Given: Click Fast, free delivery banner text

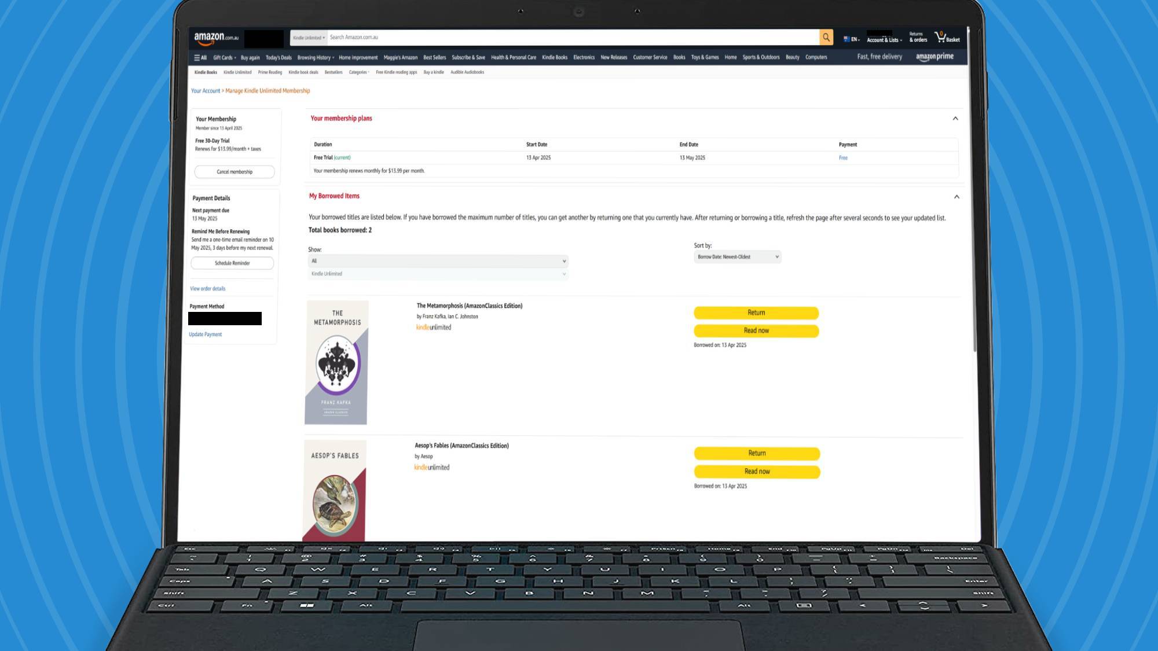Looking at the screenshot, I should [880, 57].
